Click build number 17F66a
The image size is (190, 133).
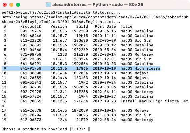(x=81, y=101)
